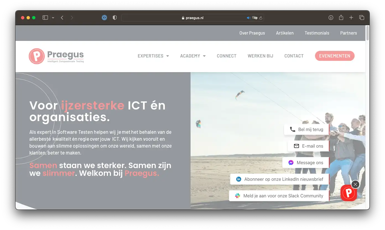Click the 1Password extension icon
This screenshot has height=230, width=385.
(104, 18)
